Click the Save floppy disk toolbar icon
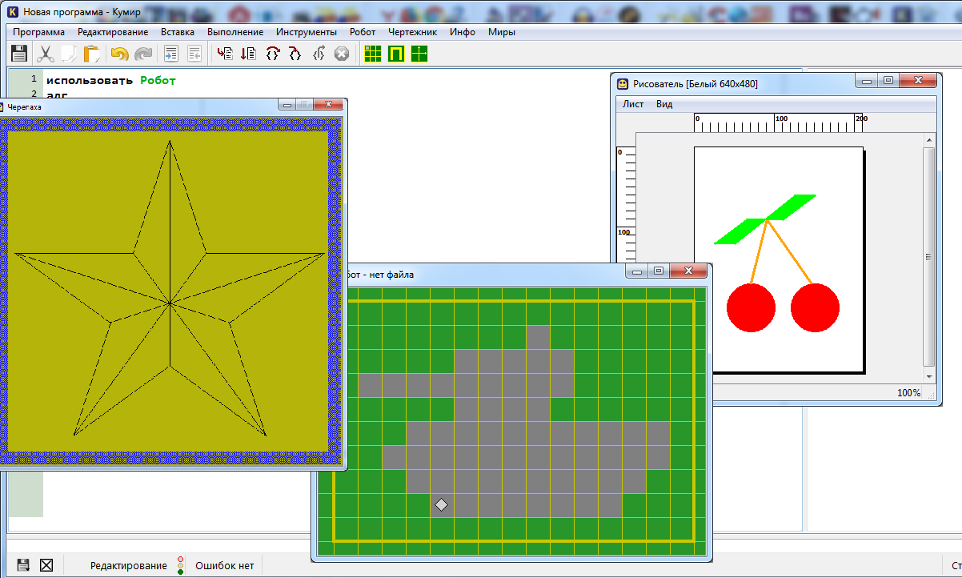 [x=19, y=54]
